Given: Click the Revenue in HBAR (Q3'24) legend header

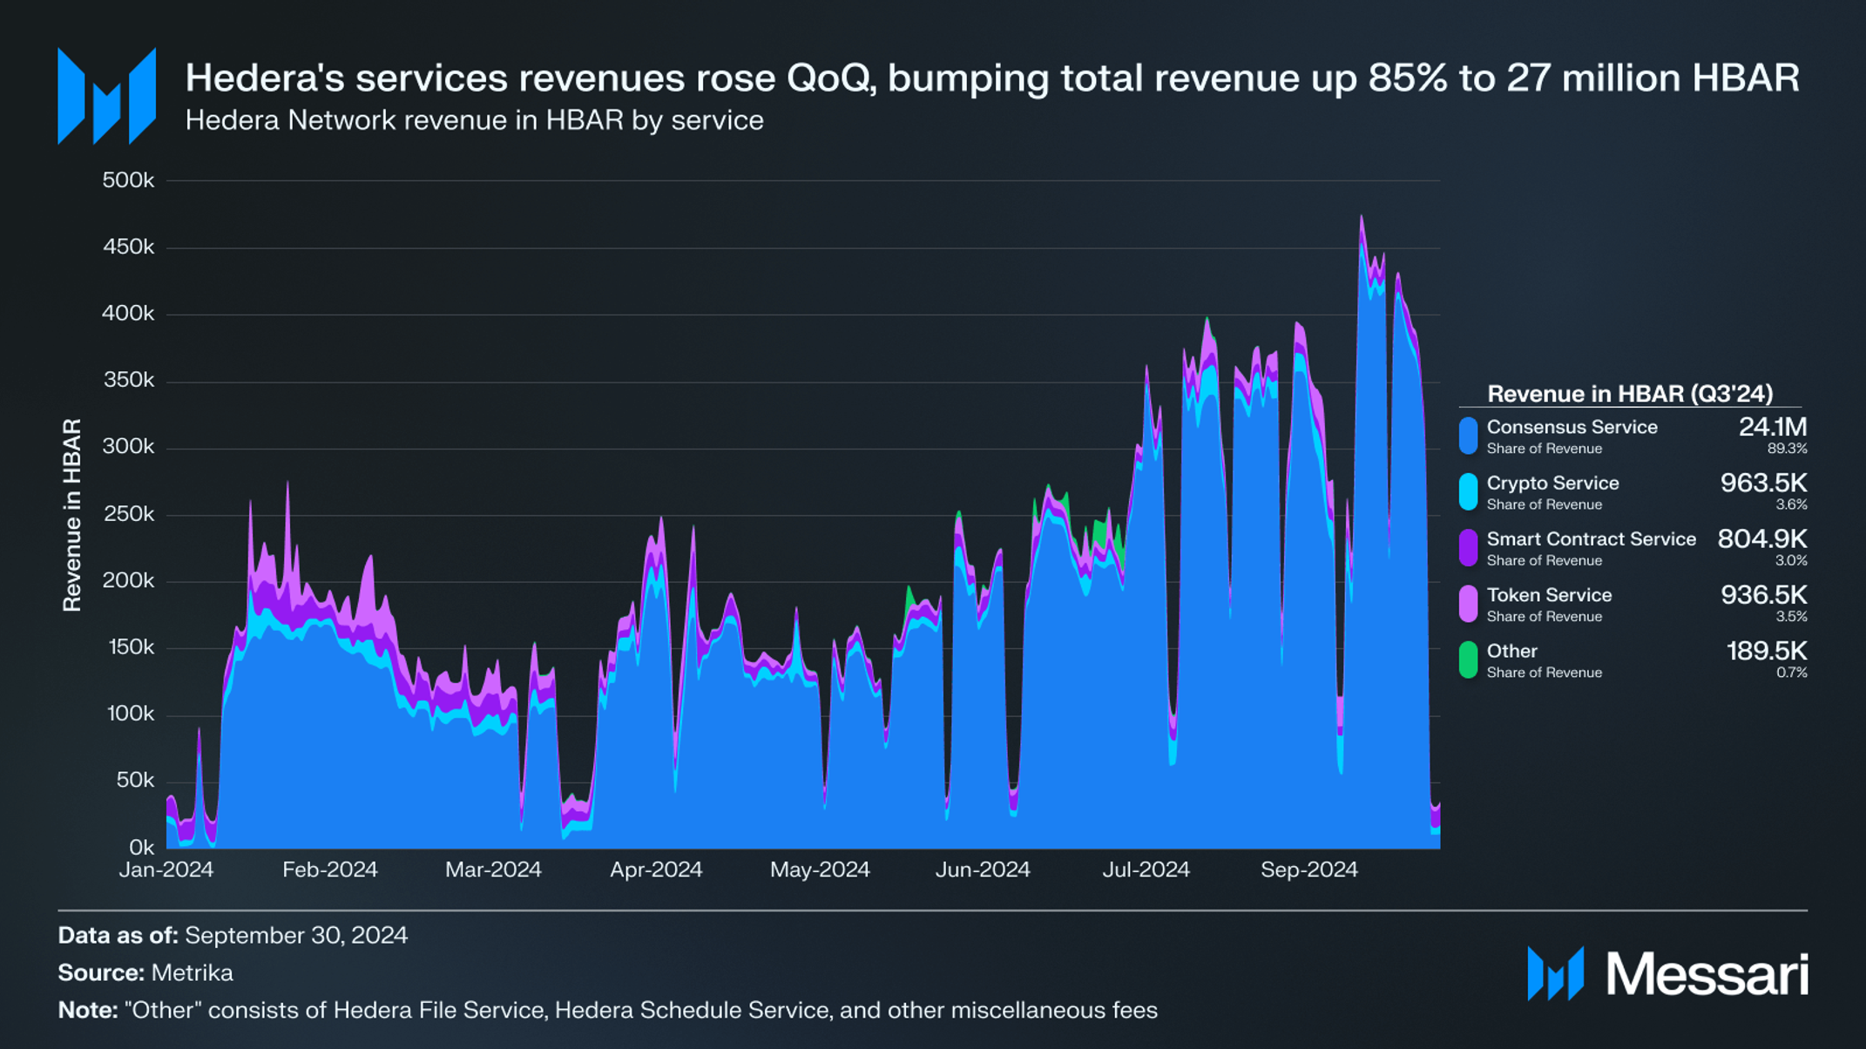Looking at the screenshot, I should [1629, 394].
